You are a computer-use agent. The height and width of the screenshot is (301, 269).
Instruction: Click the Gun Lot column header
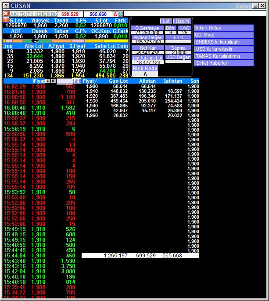(118, 81)
